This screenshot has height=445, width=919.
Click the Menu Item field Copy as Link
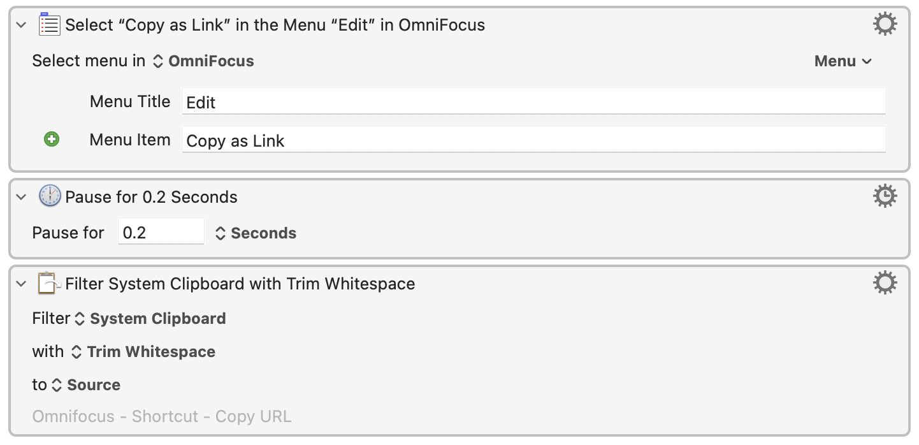[534, 140]
